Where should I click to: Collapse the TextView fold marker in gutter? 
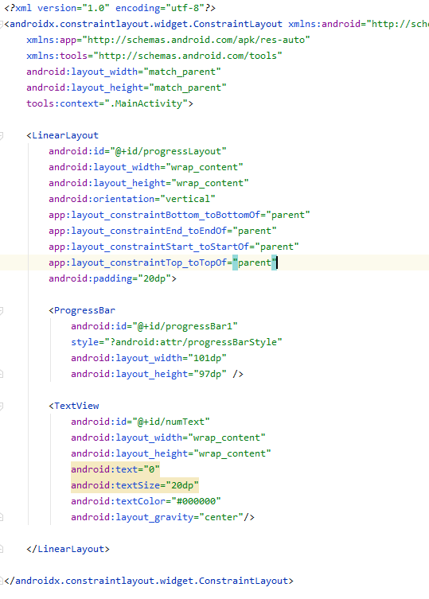(1, 406)
